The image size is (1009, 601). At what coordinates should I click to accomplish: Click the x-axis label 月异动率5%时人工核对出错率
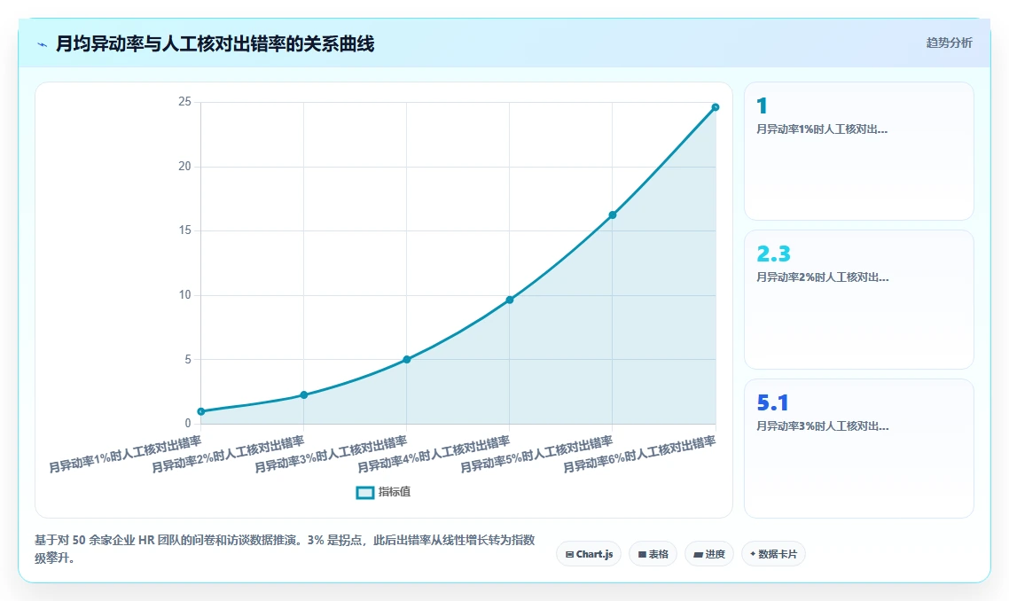click(x=536, y=454)
